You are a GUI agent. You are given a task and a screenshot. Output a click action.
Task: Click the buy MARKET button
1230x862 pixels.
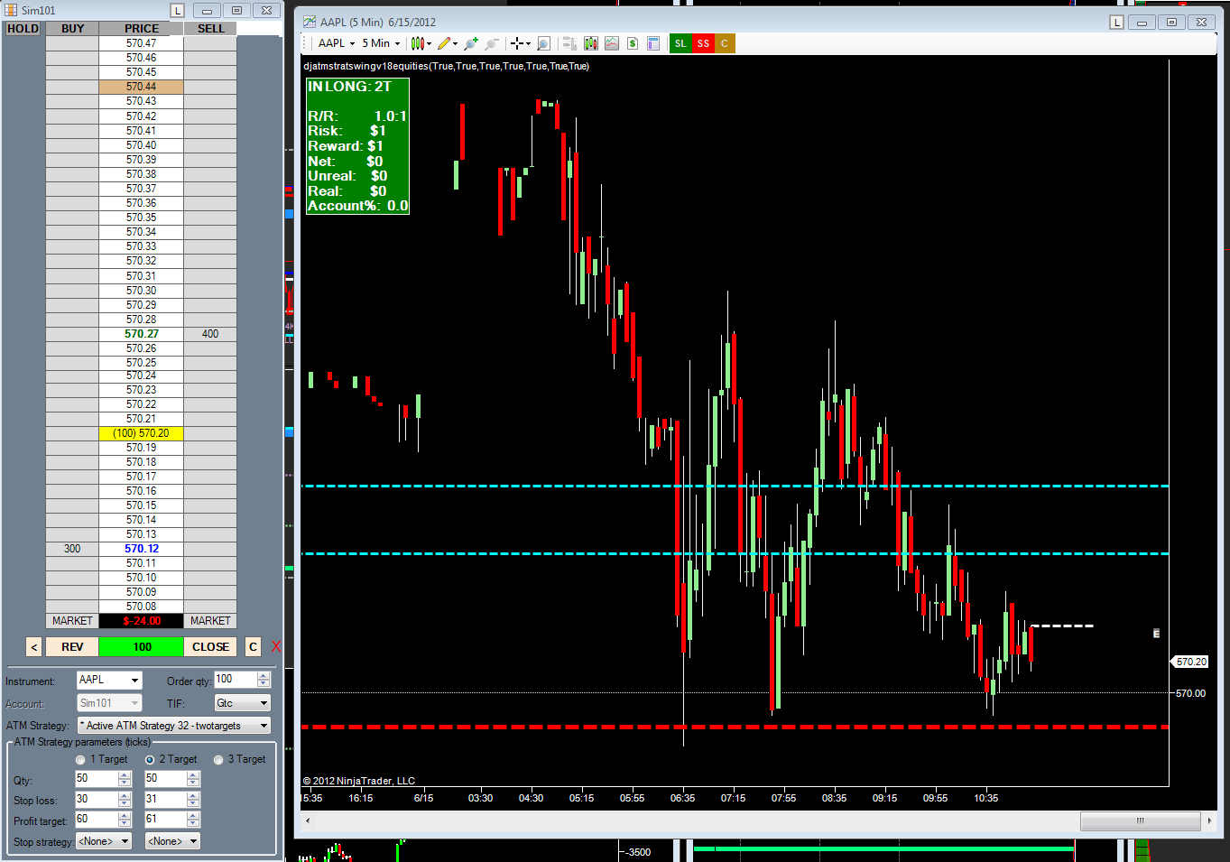tap(72, 621)
